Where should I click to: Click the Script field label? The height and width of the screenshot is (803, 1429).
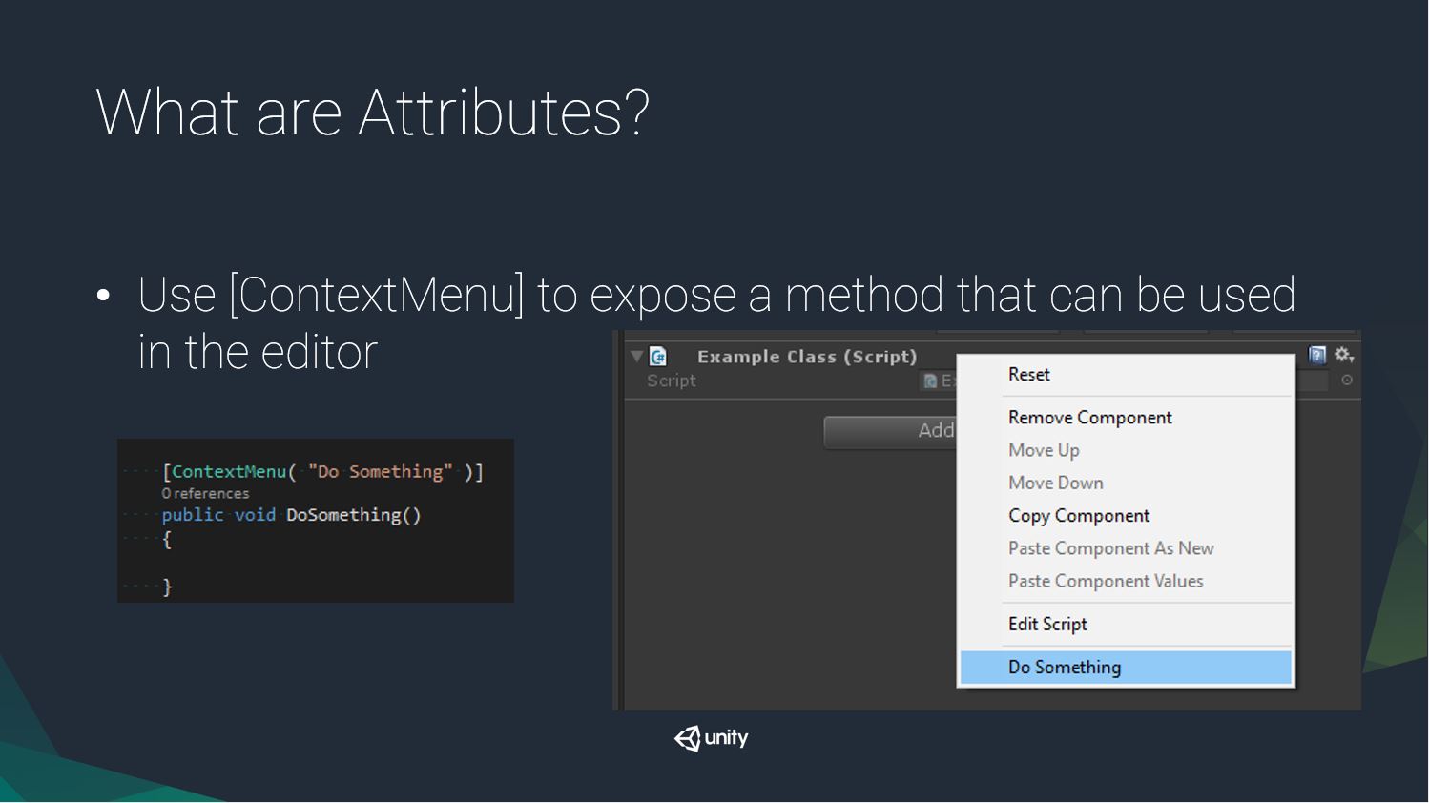(x=672, y=381)
